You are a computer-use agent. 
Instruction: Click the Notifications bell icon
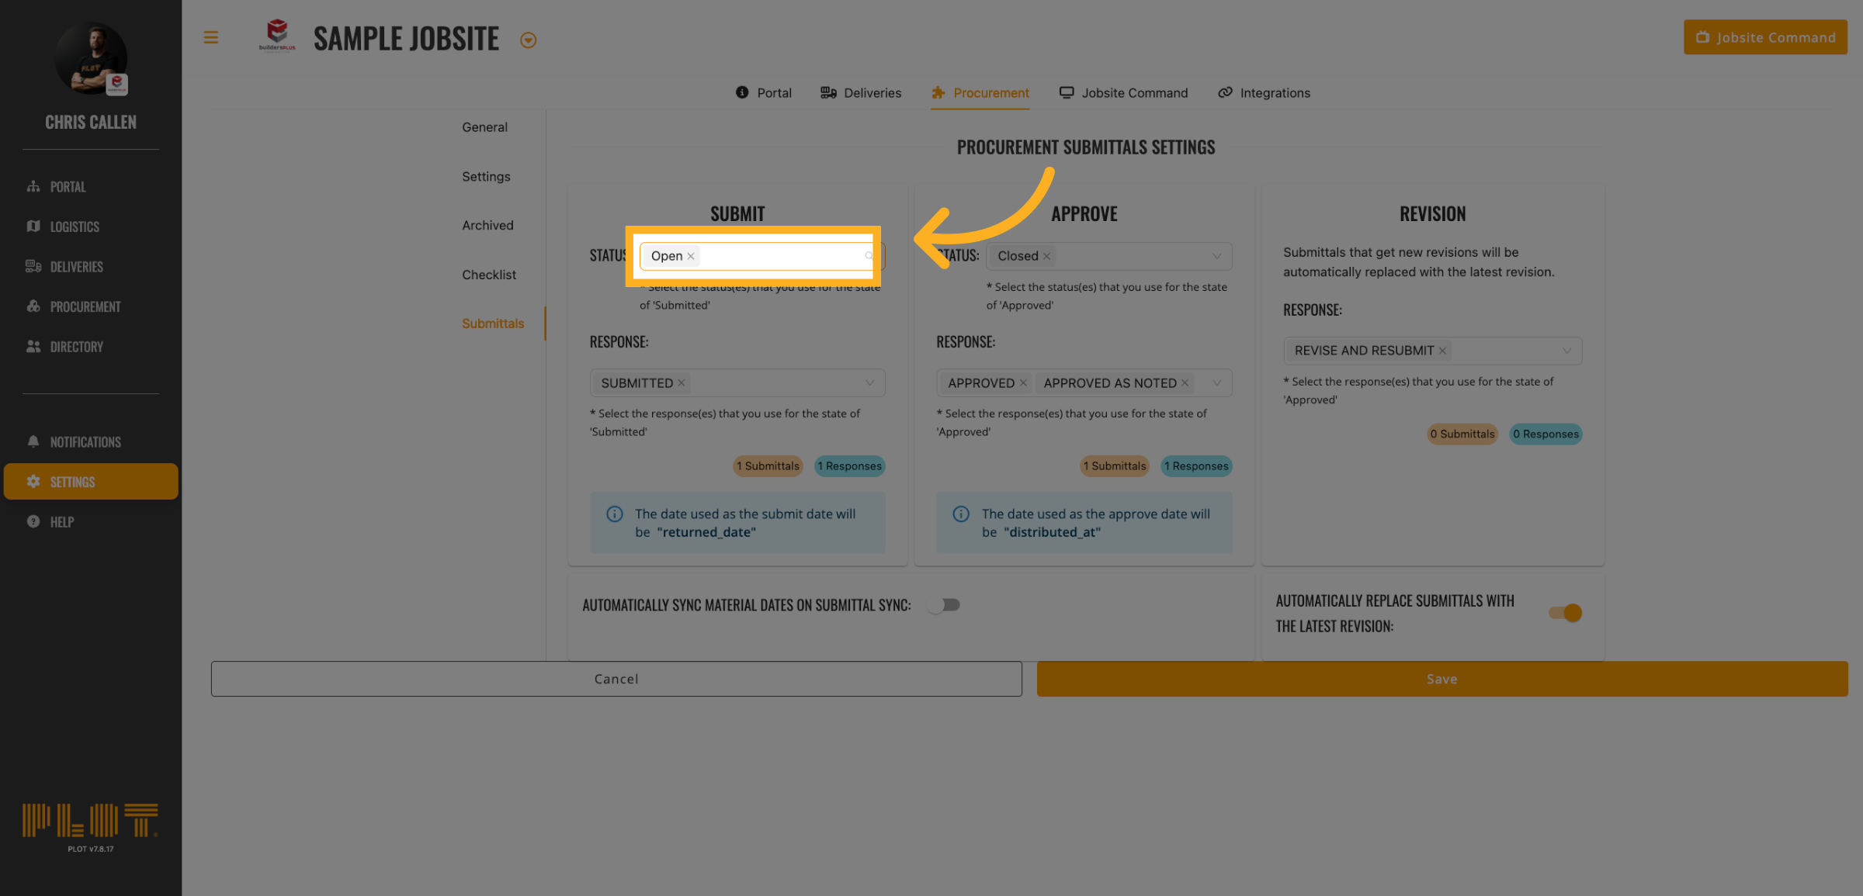coord(33,441)
